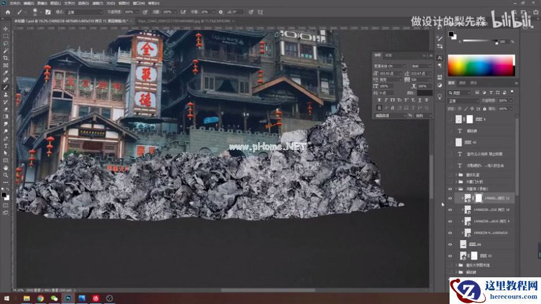This screenshot has height=304, width=541.
Task: Open the 窗口 (Window) menu
Action: pos(139,3)
